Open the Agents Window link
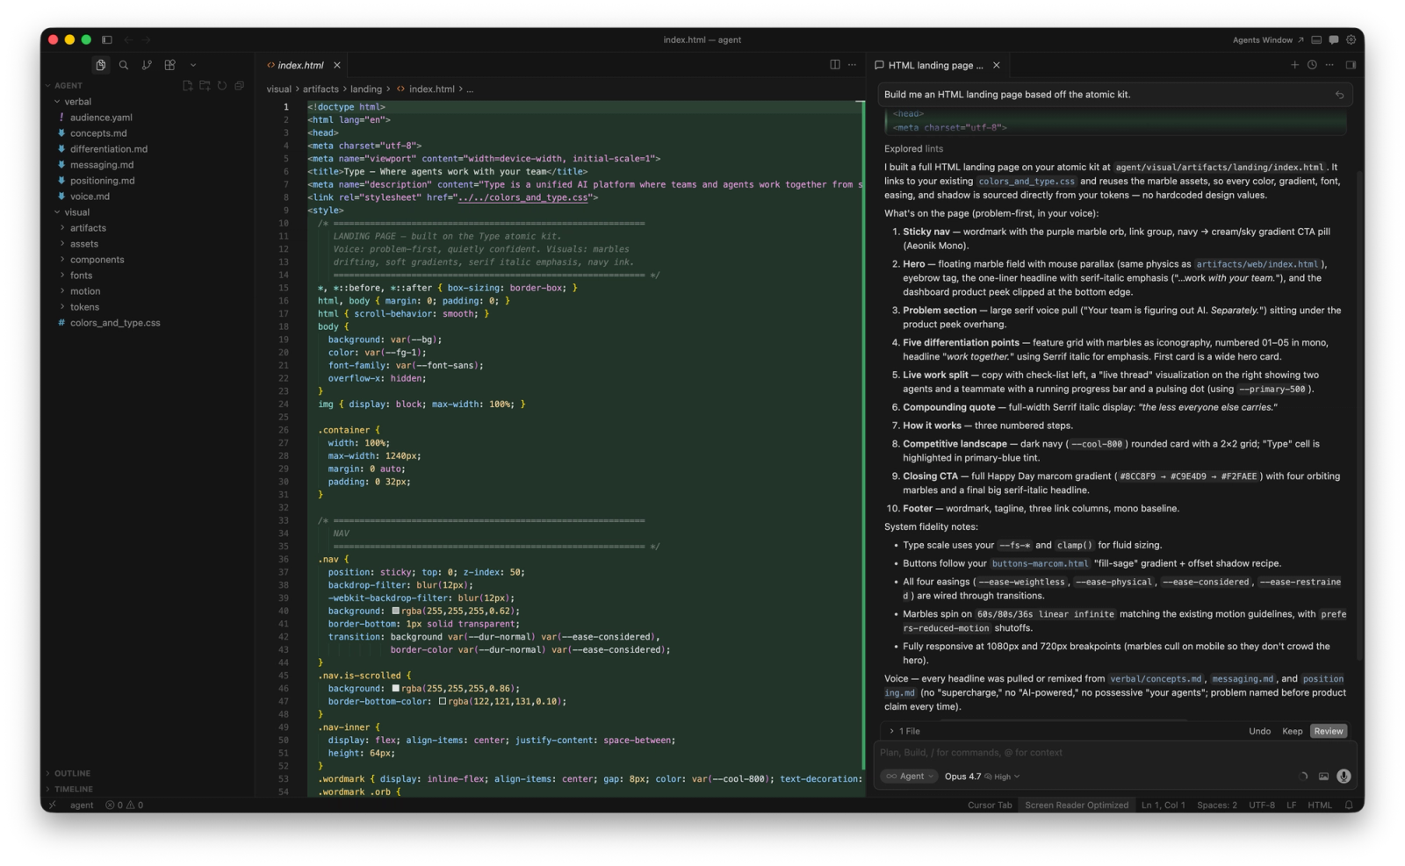Screen dimensions: 1405x866 (1268, 40)
